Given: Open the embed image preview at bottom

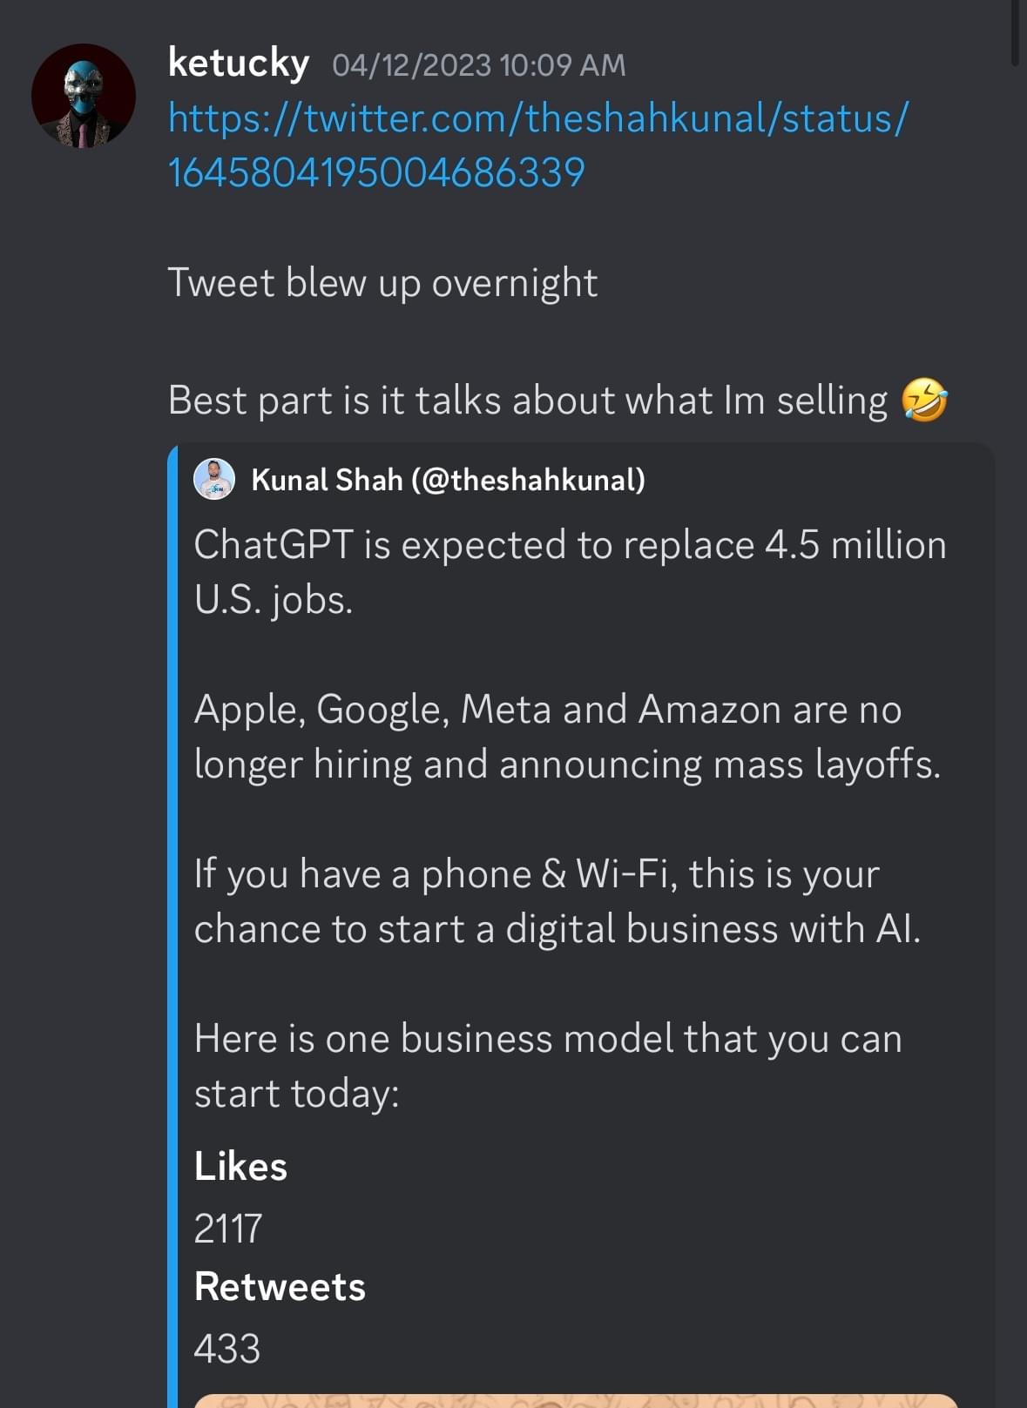Looking at the screenshot, I should tap(575, 1400).
